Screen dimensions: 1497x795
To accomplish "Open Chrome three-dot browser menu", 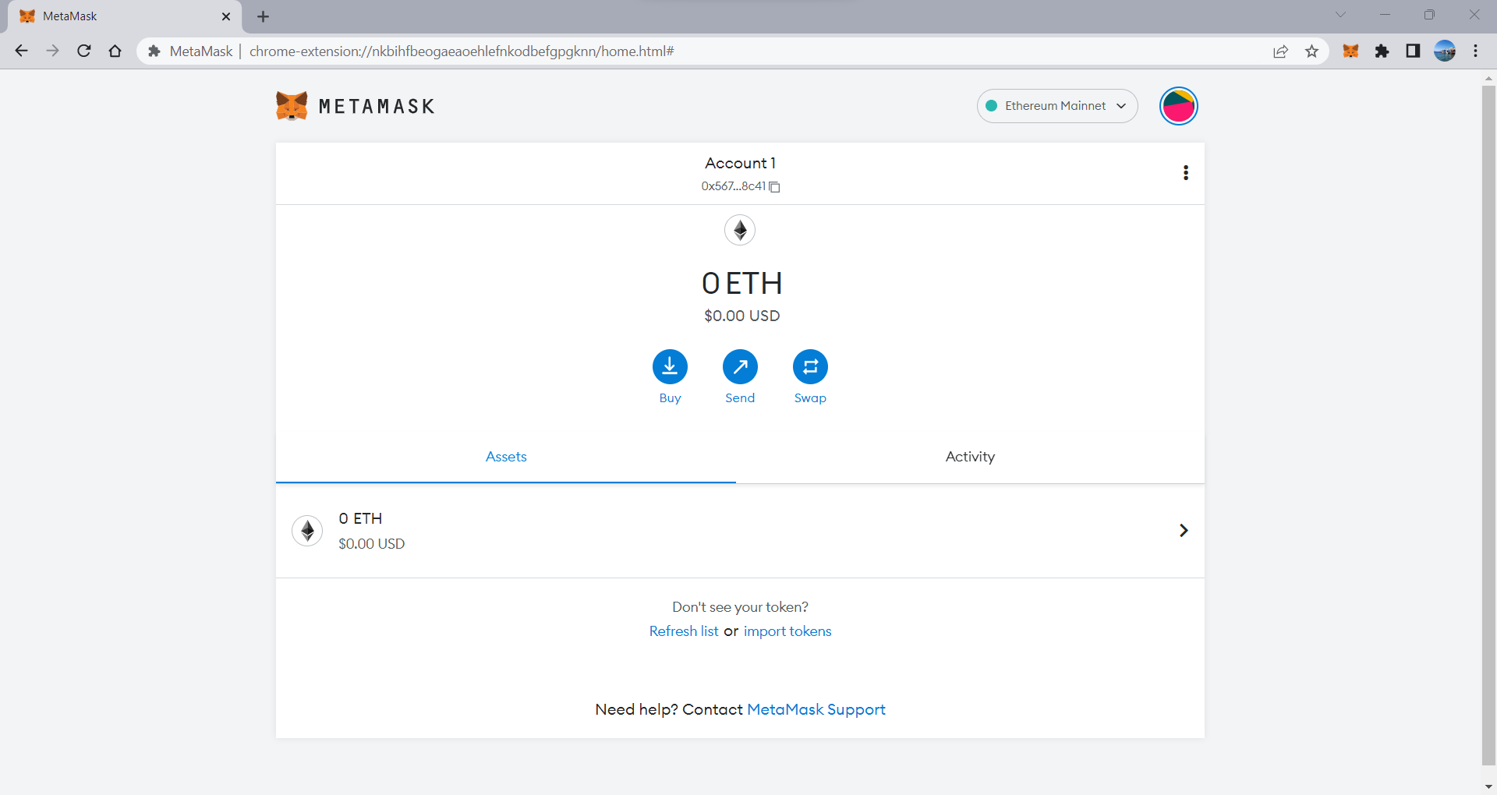I will pyautogui.click(x=1475, y=51).
